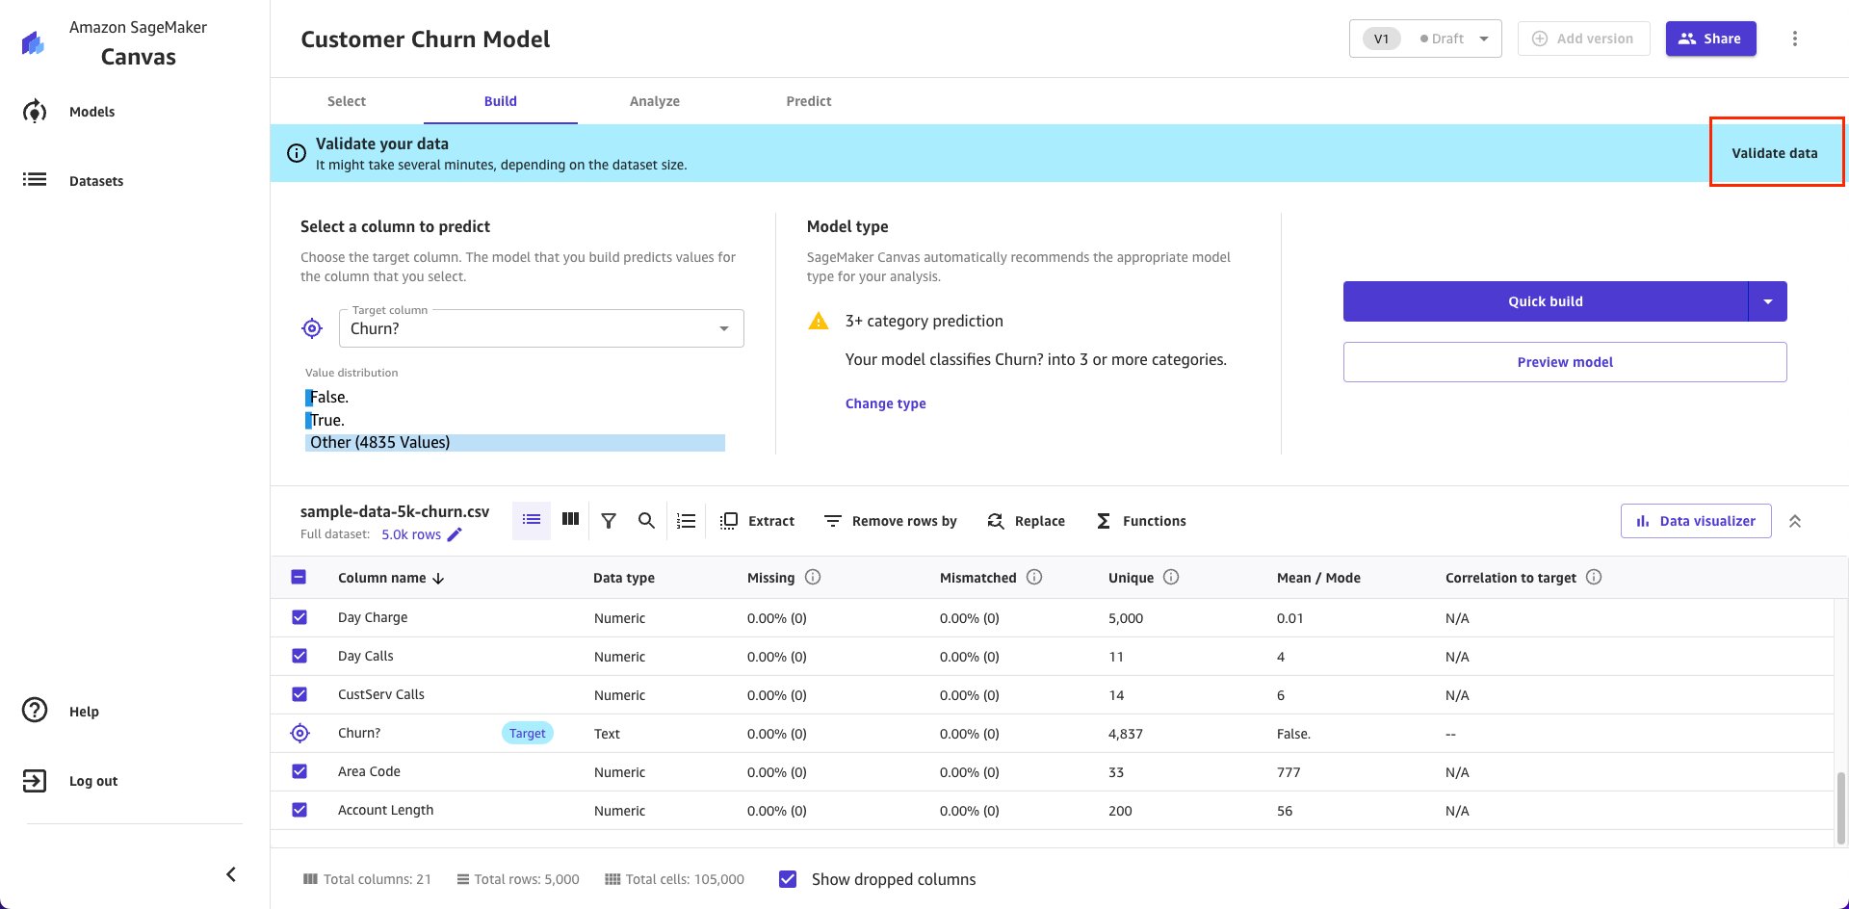The image size is (1849, 909).
Task: Click the Other (4835 Values) distribution bar
Action: 515,442
